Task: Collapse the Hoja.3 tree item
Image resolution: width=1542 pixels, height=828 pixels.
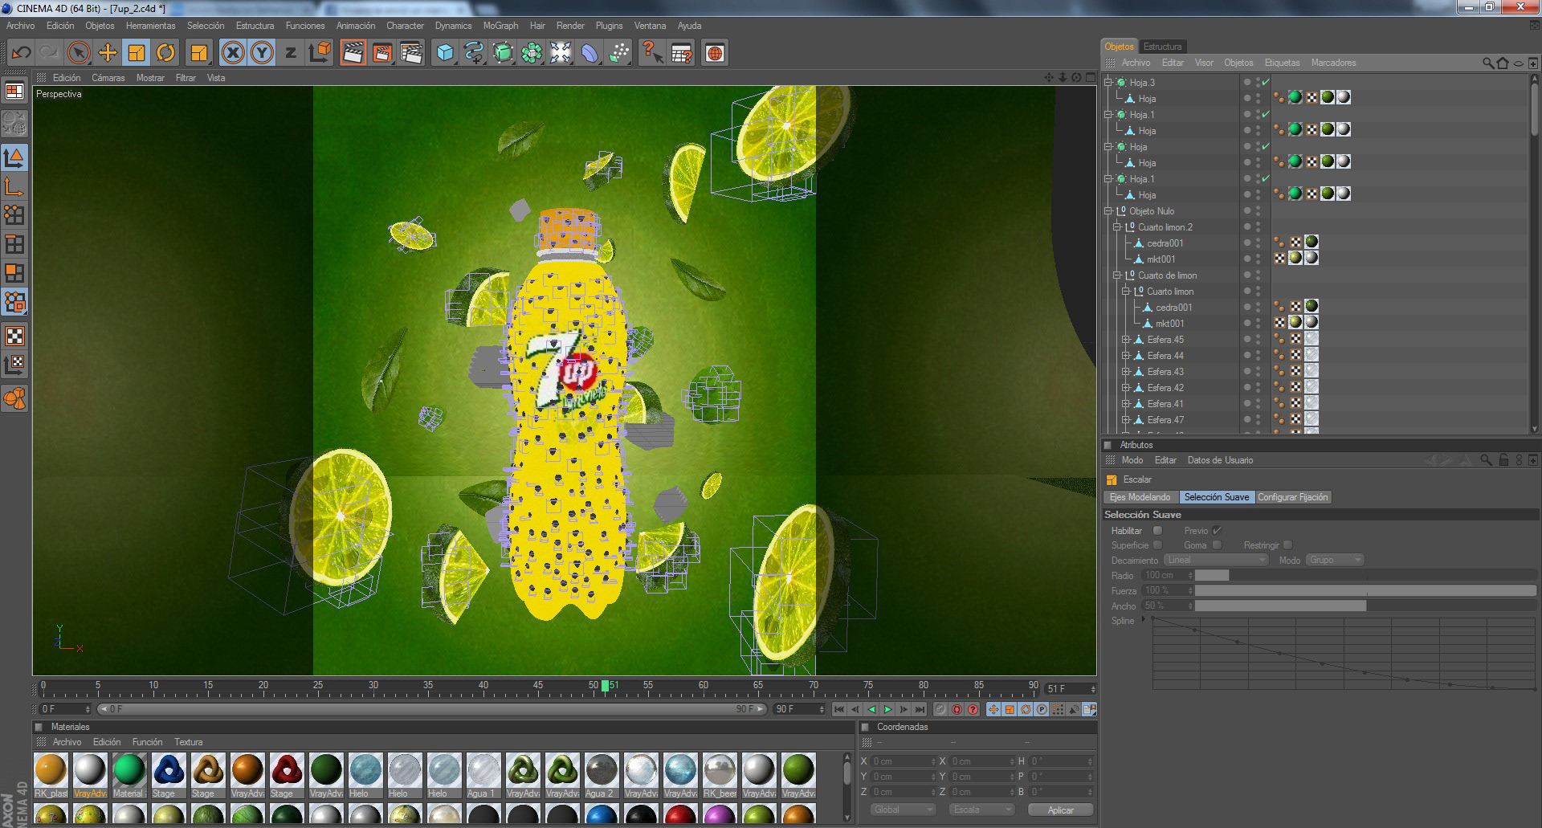Action: coord(1108,83)
